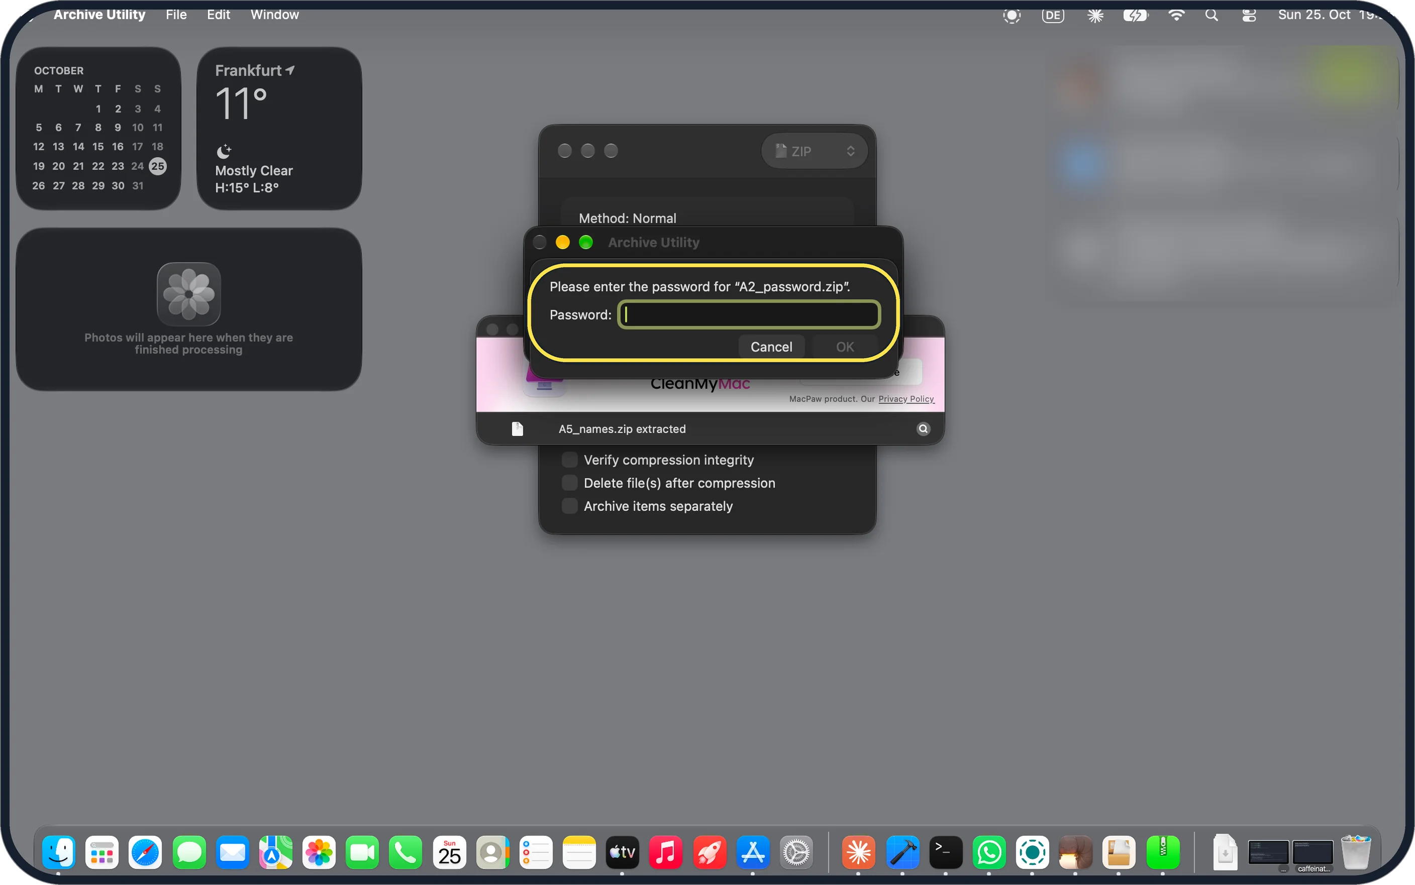
Task: Click the Password input field
Action: click(749, 315)
